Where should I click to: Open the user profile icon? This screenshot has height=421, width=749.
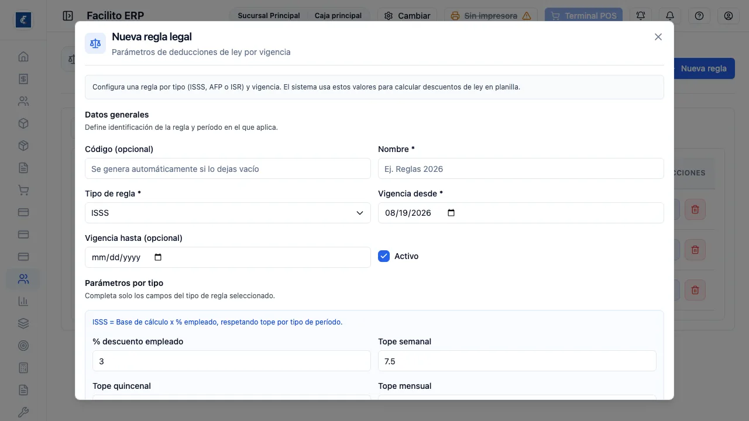[729, 16]
